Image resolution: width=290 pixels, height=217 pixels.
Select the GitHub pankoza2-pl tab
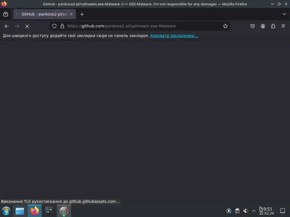point(44,14)
